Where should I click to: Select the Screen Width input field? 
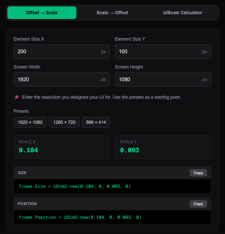[x=62, y=79]
